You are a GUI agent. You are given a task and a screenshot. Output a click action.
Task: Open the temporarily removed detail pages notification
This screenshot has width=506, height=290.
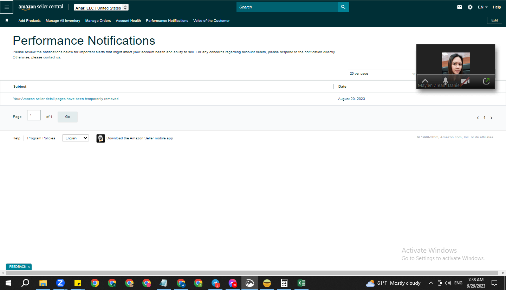click(x=66, y=99)
